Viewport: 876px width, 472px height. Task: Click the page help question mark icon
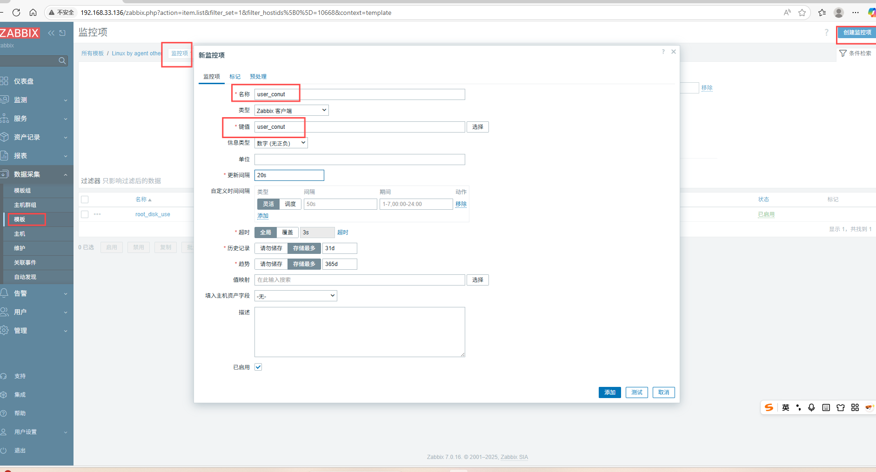coord(826,33)
